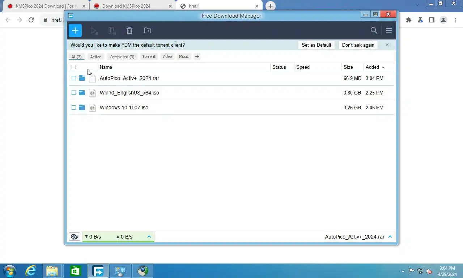Image resolution: width=463 pixels, height=278 pixels.
Task: Click disc icon of Windows 10 1507.iso
Action: (92, 108)
